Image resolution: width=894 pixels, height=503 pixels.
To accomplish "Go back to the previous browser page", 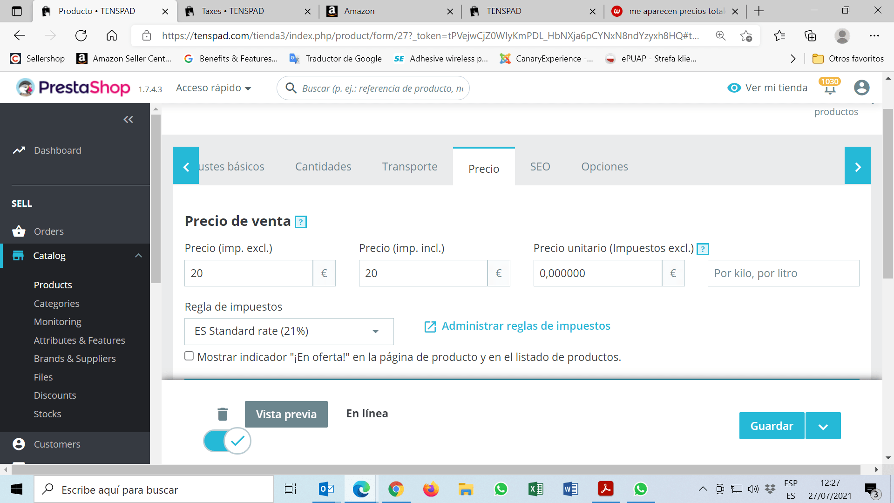I will 20,36.
